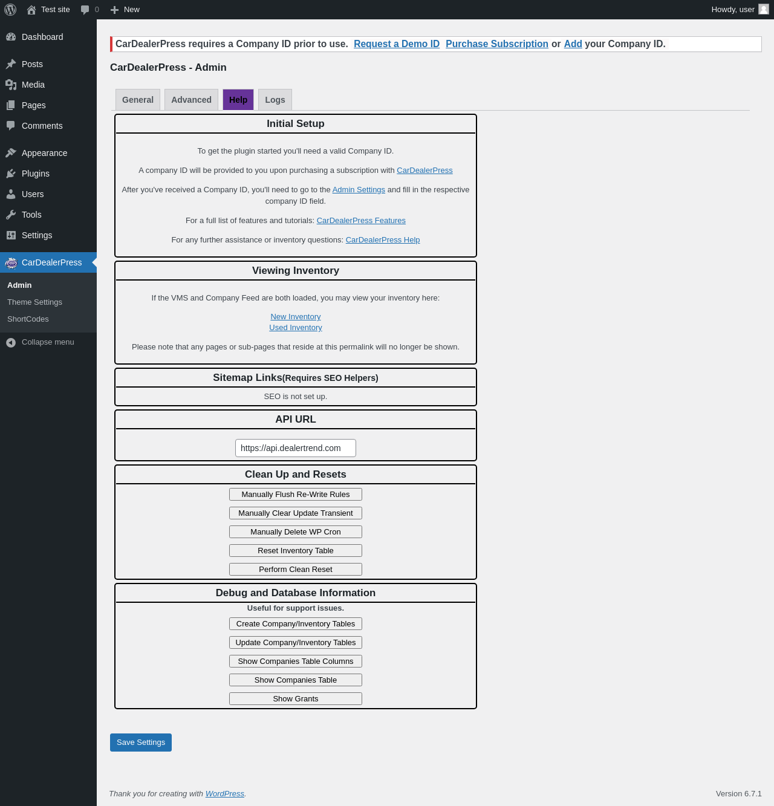Click Create Company/Inventory Tables button

click(296, 624)
